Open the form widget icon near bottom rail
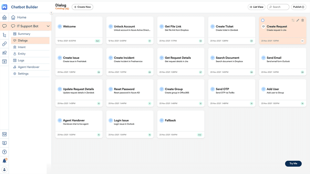Screen dimensions: 310x174 tap(4, 134)
